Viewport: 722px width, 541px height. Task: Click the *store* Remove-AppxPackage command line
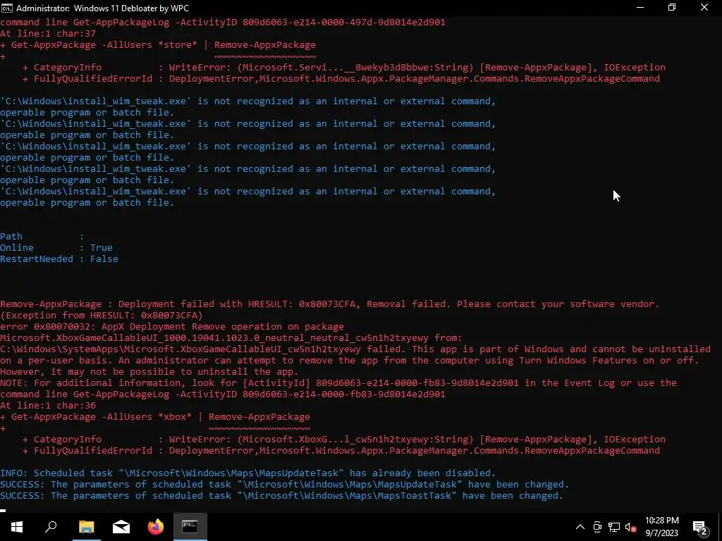click(158, 44)
